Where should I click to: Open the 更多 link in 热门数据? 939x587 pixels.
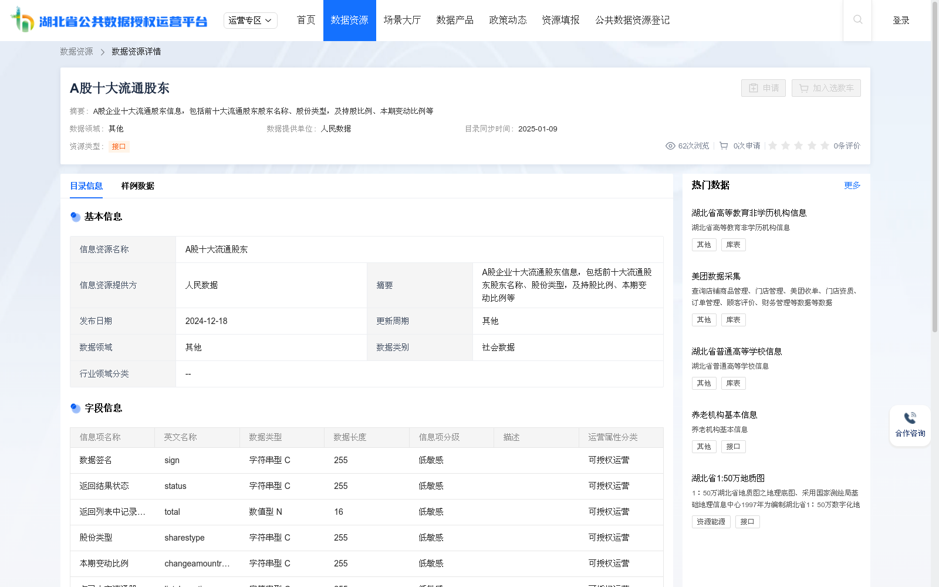(852, 185)
